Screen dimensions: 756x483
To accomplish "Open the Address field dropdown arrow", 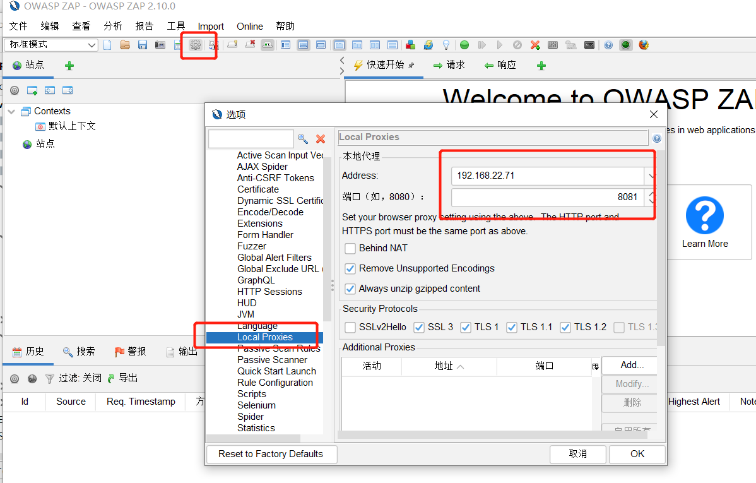I will pyautogui.click(x=651, y=176).
